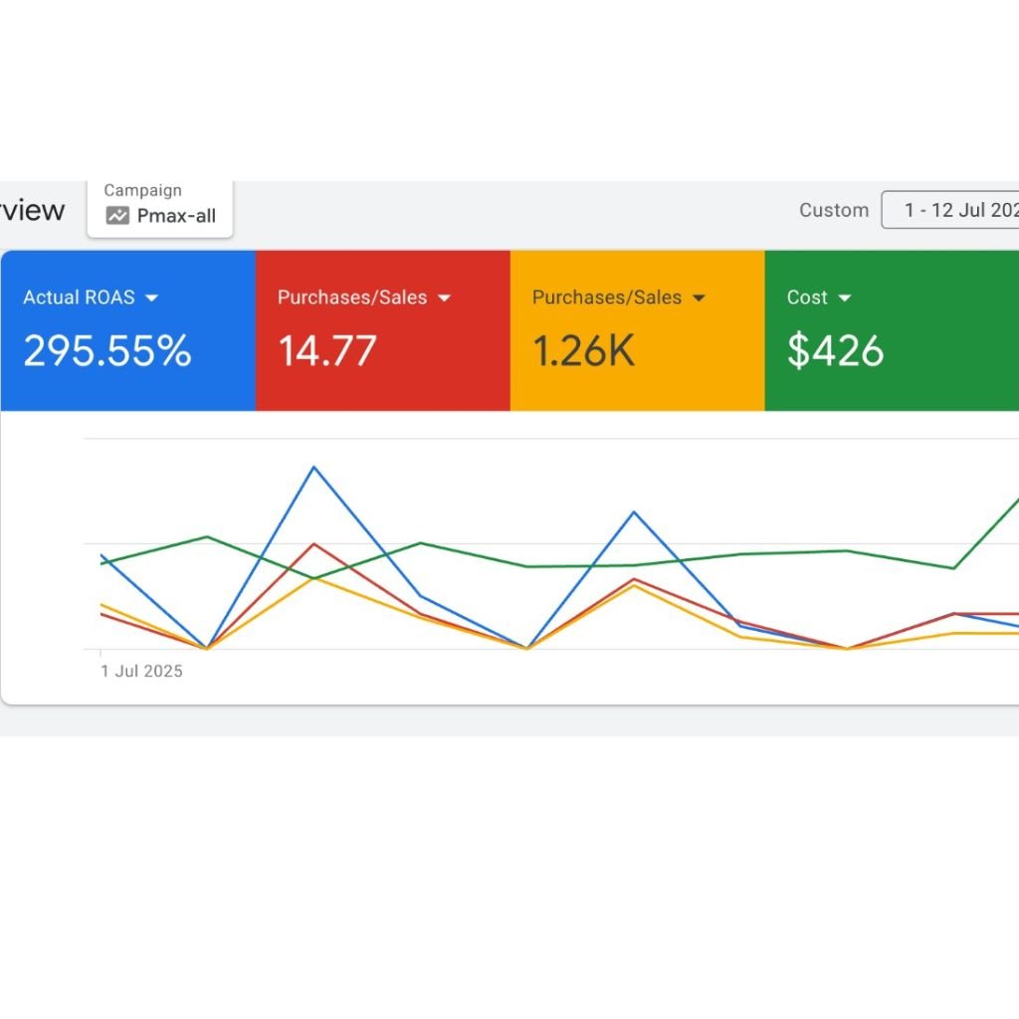
Task: Click the 1.26K value in yellow card
Action: [583, 351]
